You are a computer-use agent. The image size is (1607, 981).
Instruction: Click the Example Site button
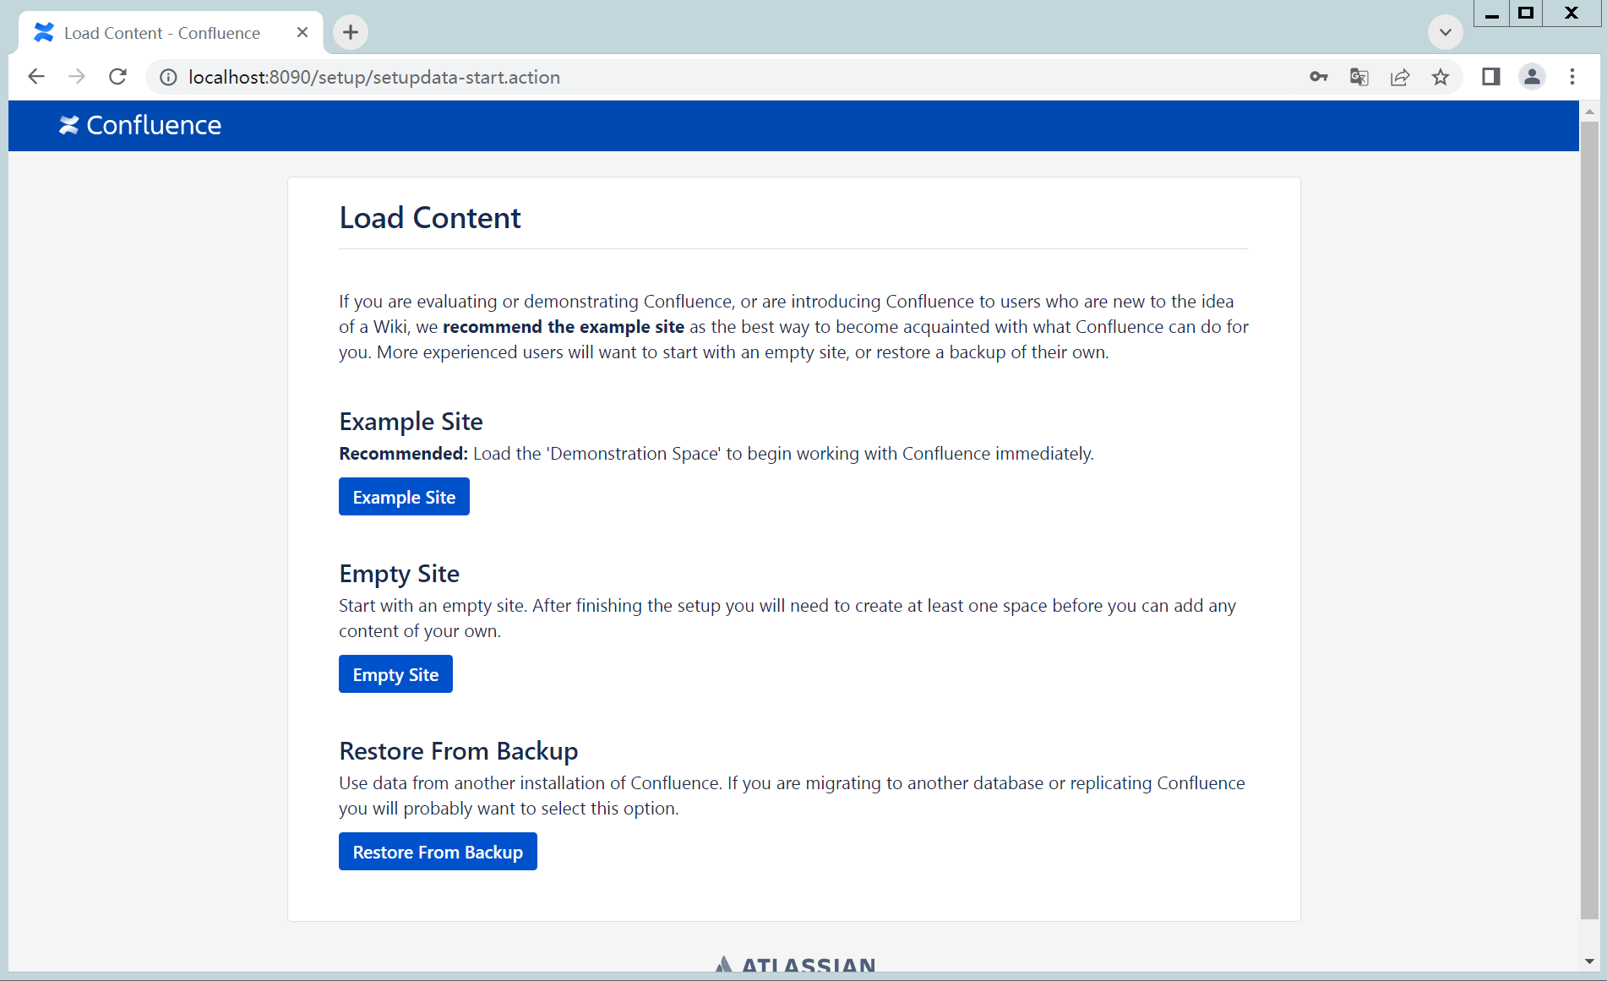point(404,497)
